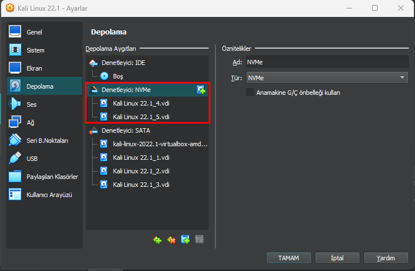Add a new storage controller

(x=157, y=240)
